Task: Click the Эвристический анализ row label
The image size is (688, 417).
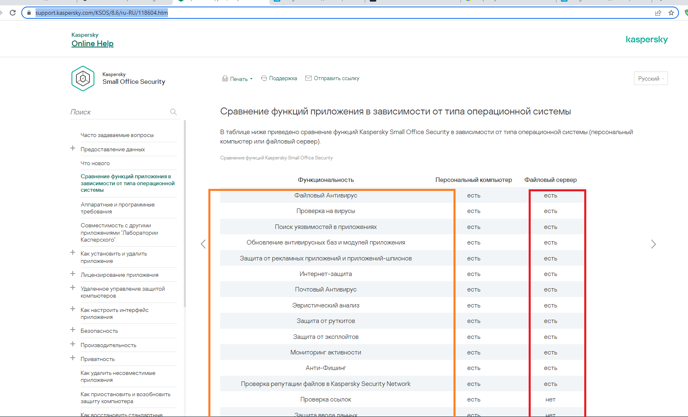Action: coord(326,305)
